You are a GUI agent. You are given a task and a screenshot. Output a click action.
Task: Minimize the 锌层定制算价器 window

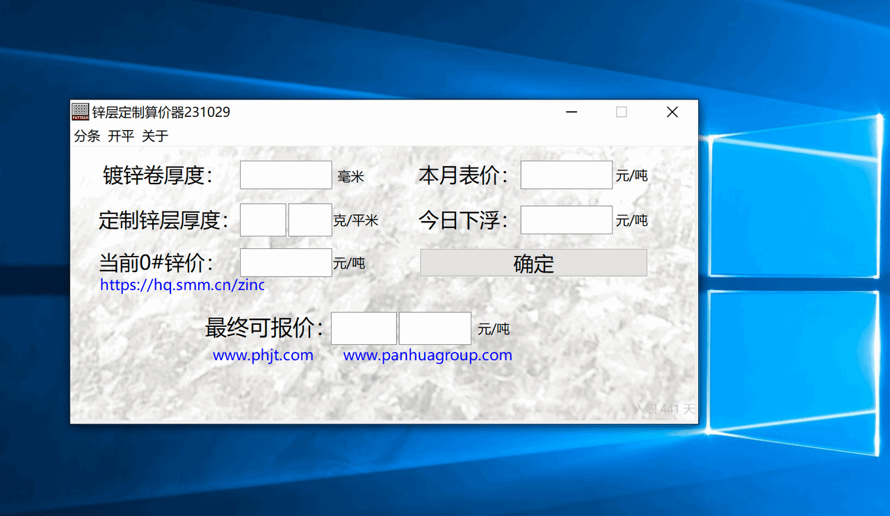(x=572, y=112)
